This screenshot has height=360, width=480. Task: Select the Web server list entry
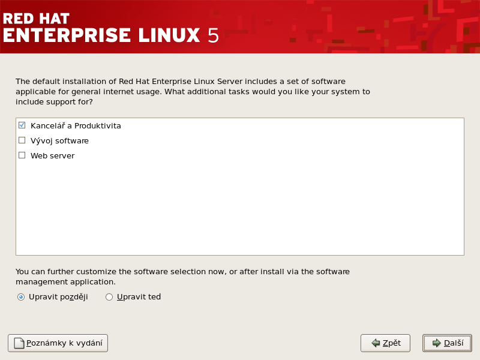click(x=52, y=156)
